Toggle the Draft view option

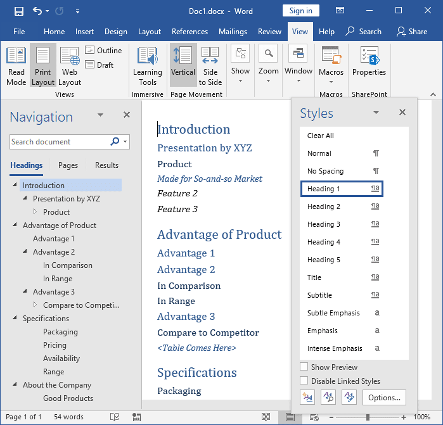[x=100, y=65]
